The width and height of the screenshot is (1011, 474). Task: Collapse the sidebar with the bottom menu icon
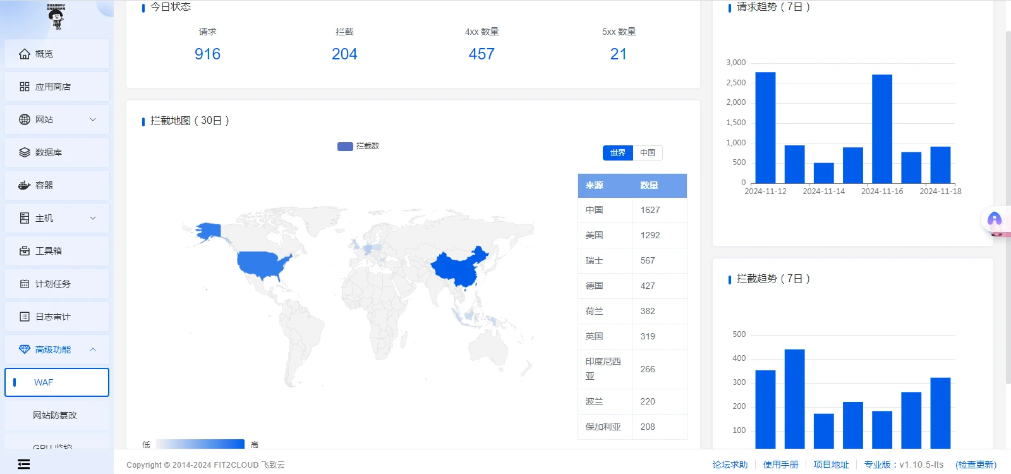[x=24, y=465]
